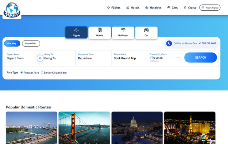Click the building icon beside Hotels in the navbar
The width and height of the screenshot is (228, 144).
point(128,7)
